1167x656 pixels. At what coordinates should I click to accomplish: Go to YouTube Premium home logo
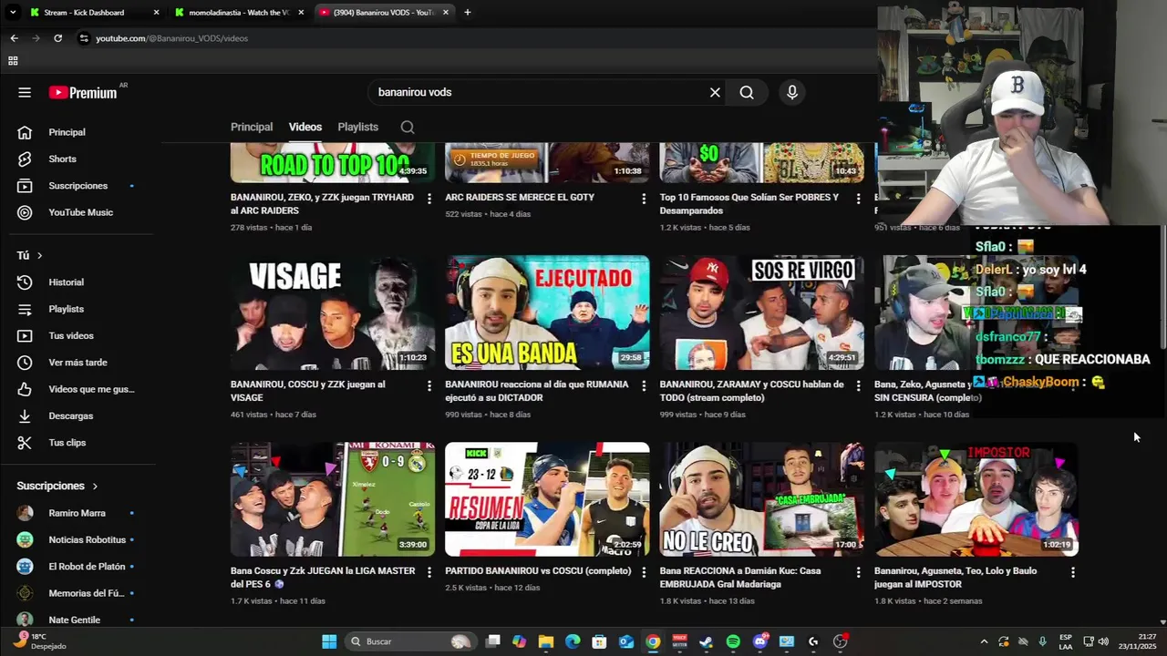(83, 92)
